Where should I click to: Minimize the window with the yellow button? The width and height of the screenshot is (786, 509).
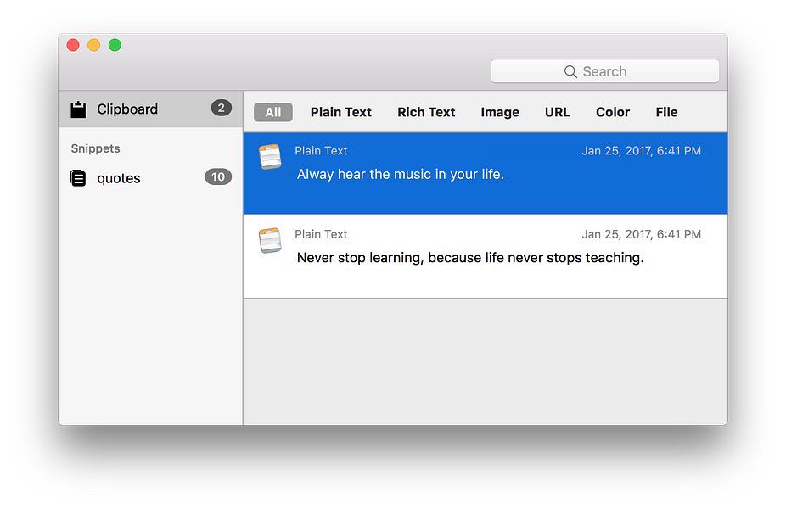pos(93,45)
